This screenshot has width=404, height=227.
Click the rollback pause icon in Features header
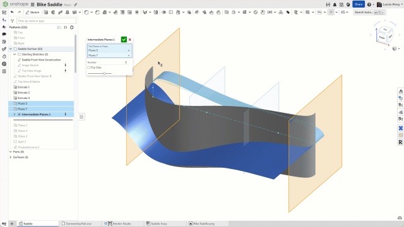66,27
